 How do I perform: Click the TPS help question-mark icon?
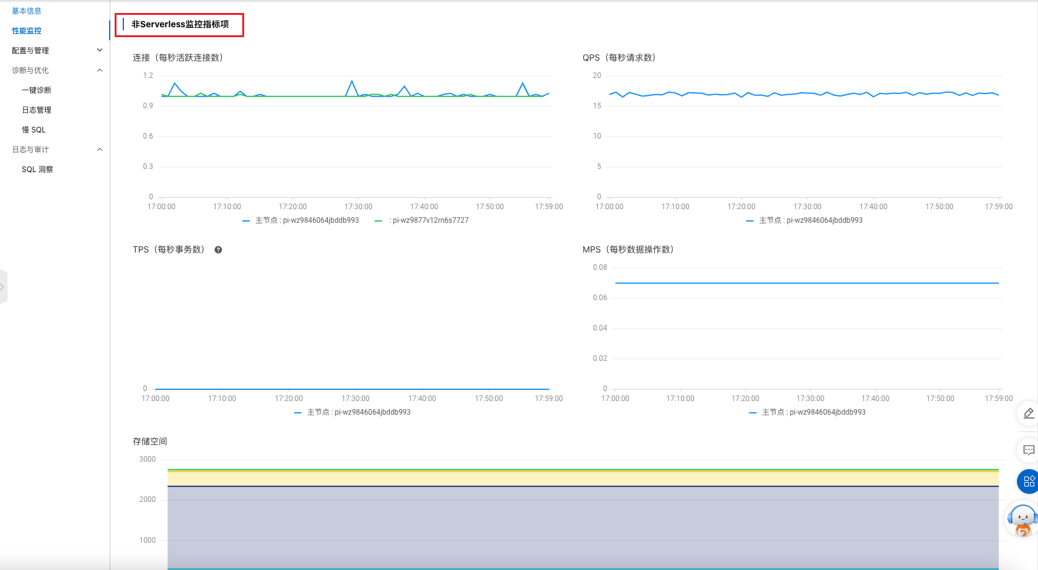[218, 250]
